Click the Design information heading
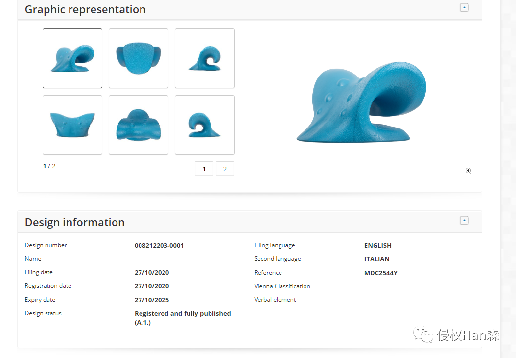This screenshot has width=516, height=358. (75, 222)
